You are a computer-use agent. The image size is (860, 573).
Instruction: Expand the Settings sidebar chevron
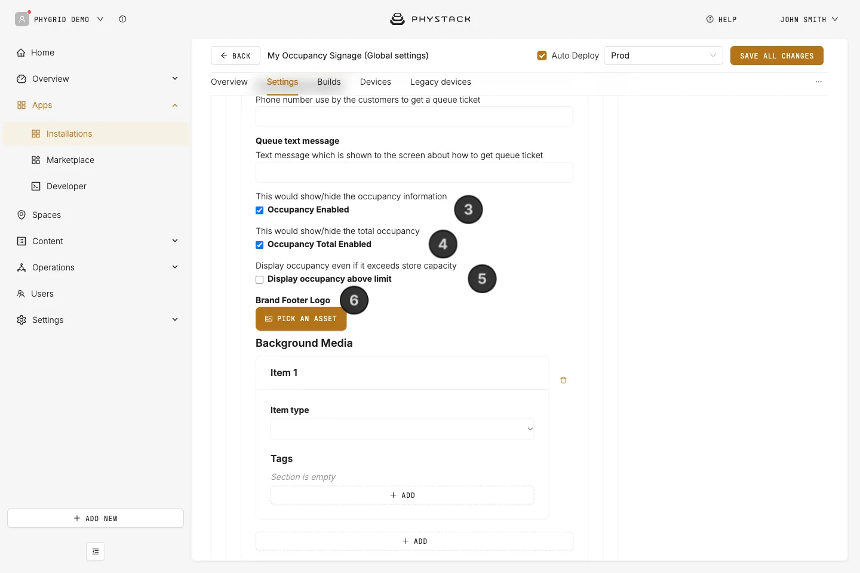(x=175, y=320)
